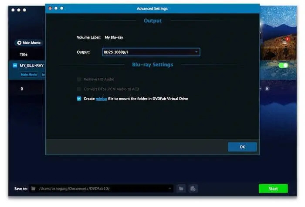Click the Title column header
The width and height of the screenshot is (305, 207).
click(x=24, y=55)
